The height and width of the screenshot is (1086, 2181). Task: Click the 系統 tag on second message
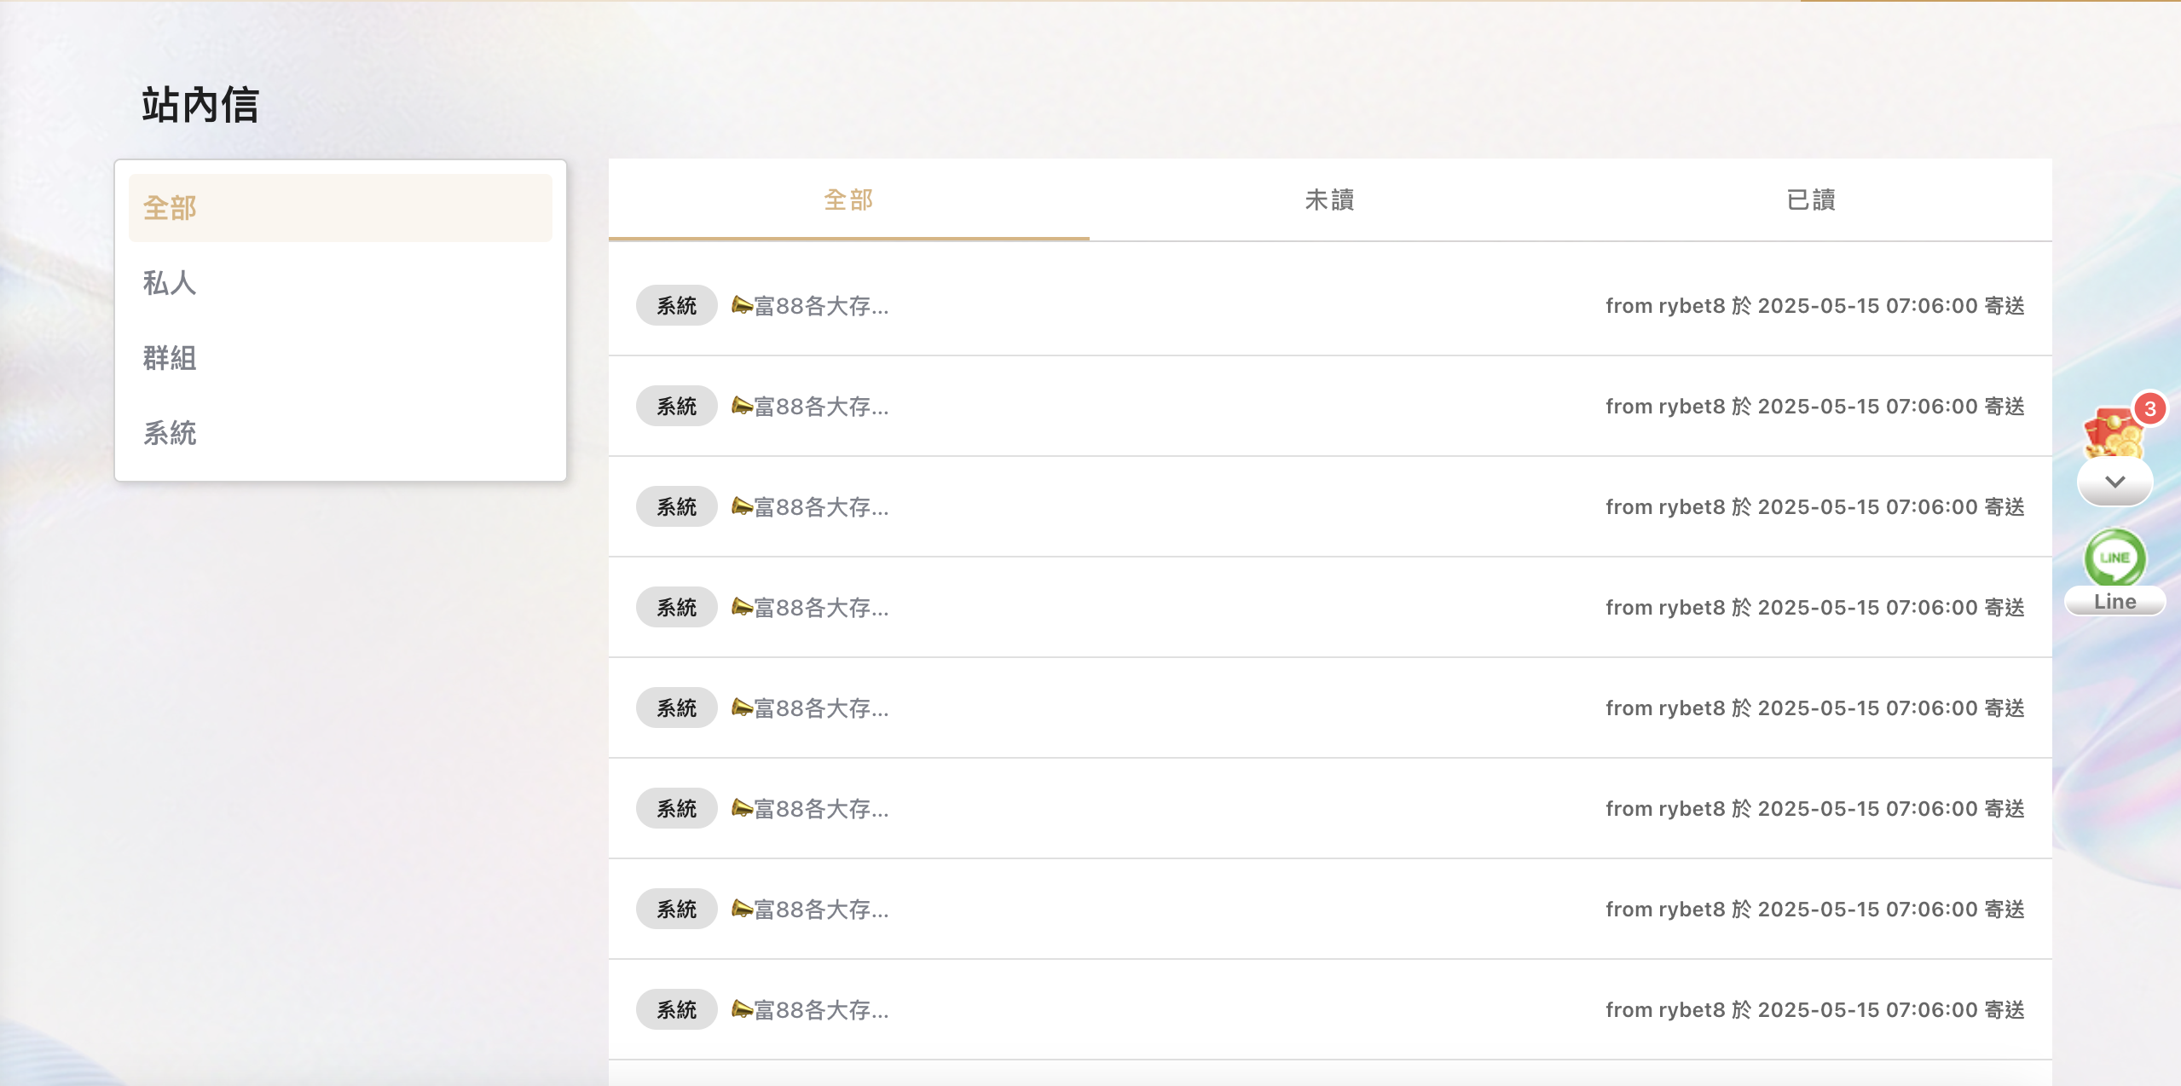click(x=677, y=406)
